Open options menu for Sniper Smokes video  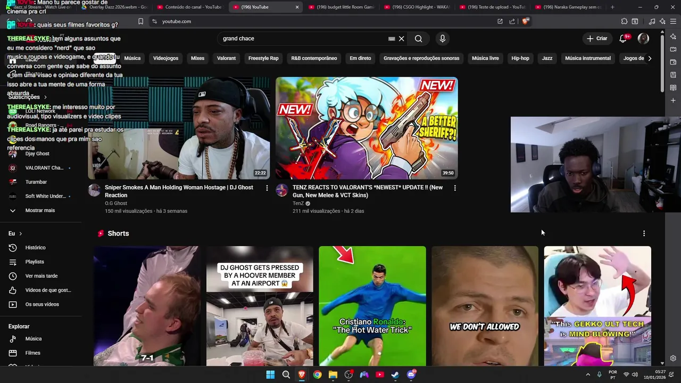pyautogui.click(x=267, y=188)
